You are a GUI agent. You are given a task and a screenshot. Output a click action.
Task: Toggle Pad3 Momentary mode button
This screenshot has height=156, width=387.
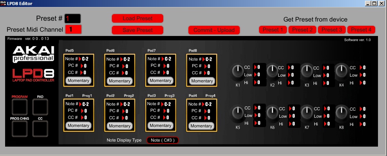(161, 126)
